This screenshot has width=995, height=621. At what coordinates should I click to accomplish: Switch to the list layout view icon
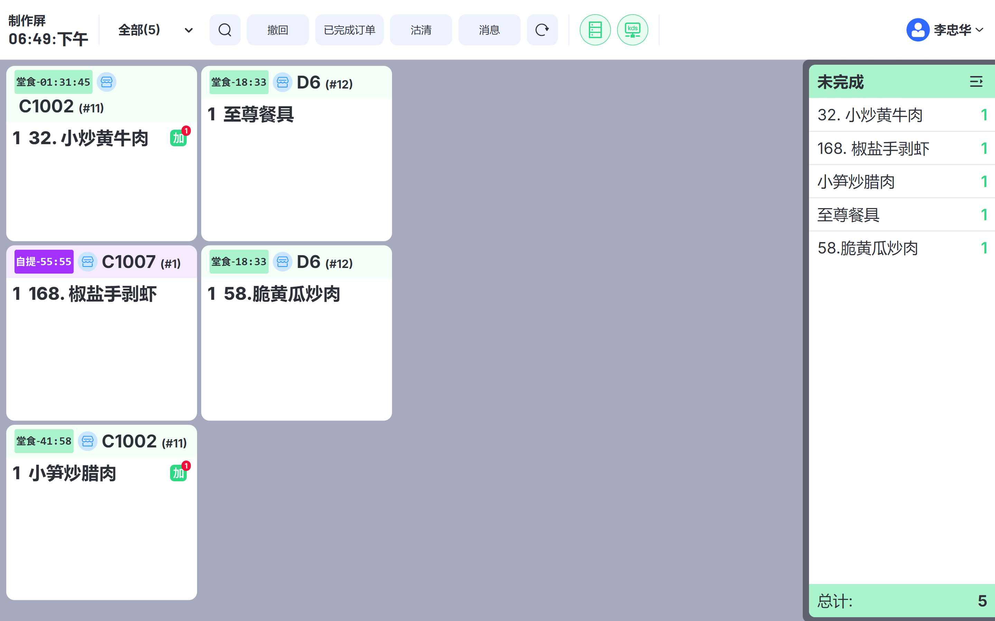pyautogui.click(x=595, y=30)
